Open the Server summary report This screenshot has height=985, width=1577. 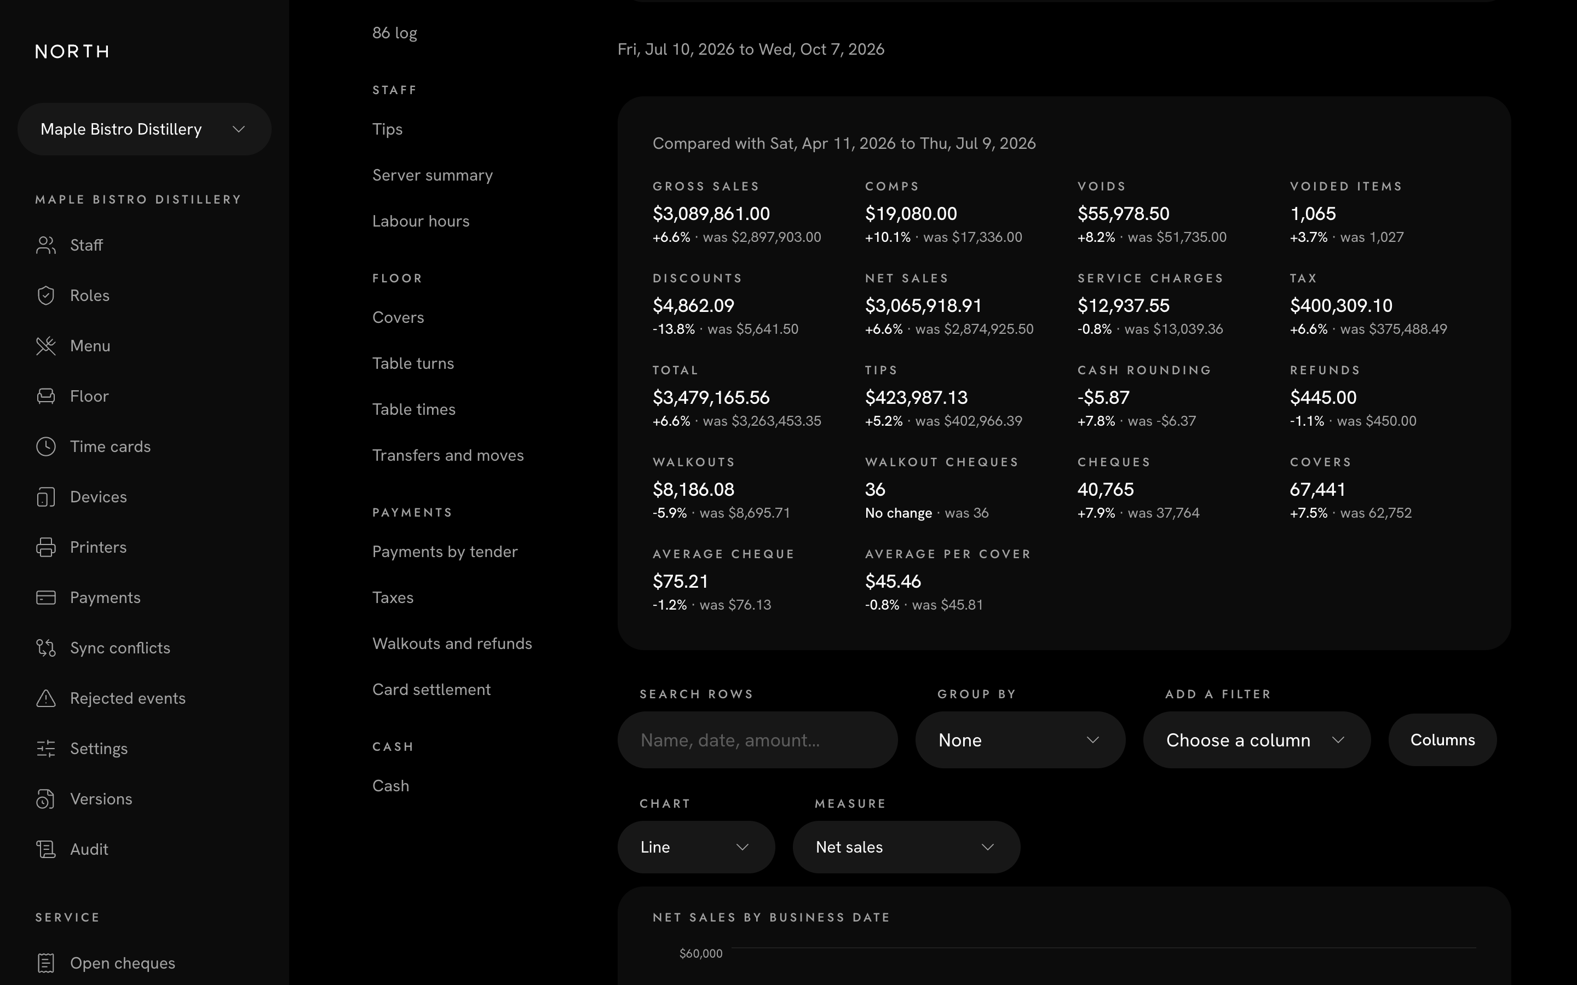[x=433, y=175]
